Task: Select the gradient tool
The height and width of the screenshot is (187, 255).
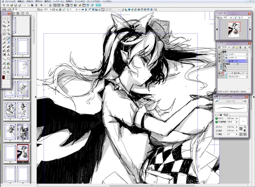Action: click(x=4, y=55)
